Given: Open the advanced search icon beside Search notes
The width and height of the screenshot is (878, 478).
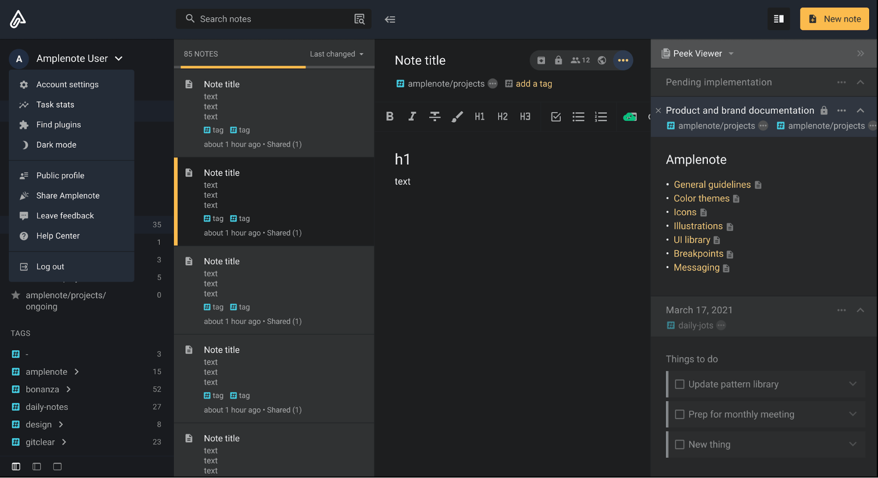Looking at the screenshot, I should 358,19.
